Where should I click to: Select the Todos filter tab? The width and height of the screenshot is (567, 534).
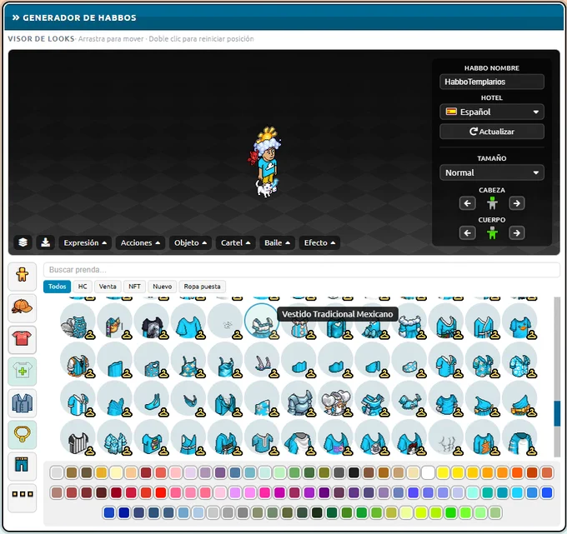(58, 287)
